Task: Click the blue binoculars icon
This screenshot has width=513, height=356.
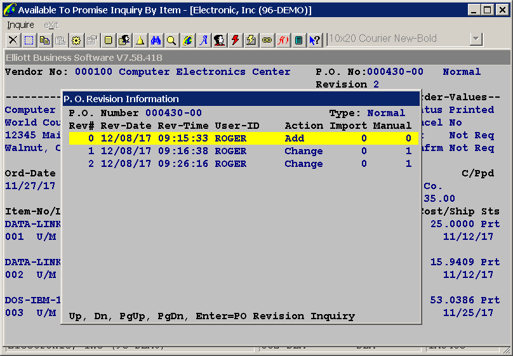Action: pyautogui.click(x=156, y=40)
